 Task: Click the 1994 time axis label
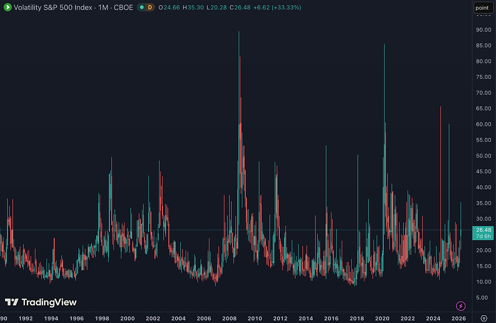[51, 318]
